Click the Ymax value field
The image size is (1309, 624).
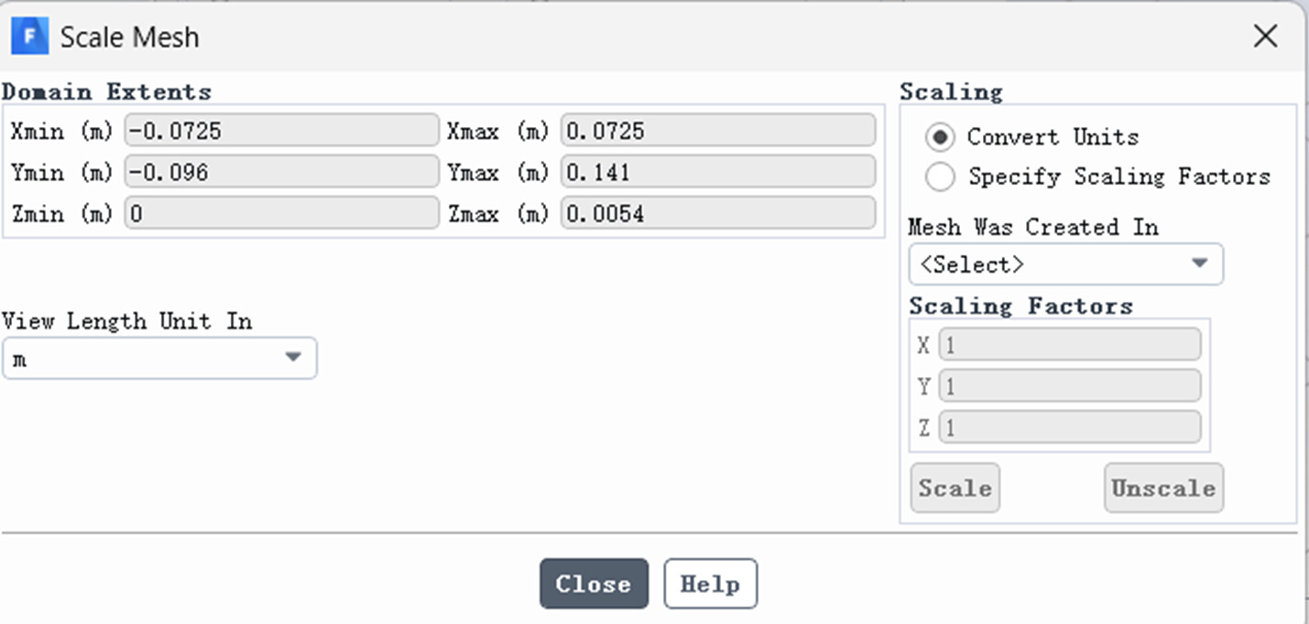pos(718,172)
